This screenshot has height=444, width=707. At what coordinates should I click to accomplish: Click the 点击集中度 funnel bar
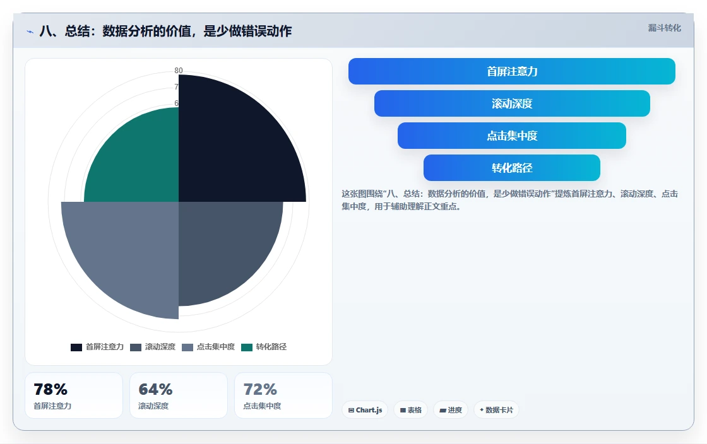click(512, 136)
